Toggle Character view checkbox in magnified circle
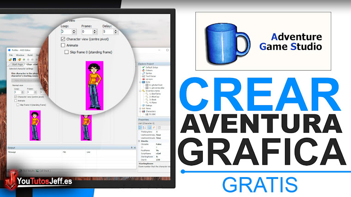 63,39
